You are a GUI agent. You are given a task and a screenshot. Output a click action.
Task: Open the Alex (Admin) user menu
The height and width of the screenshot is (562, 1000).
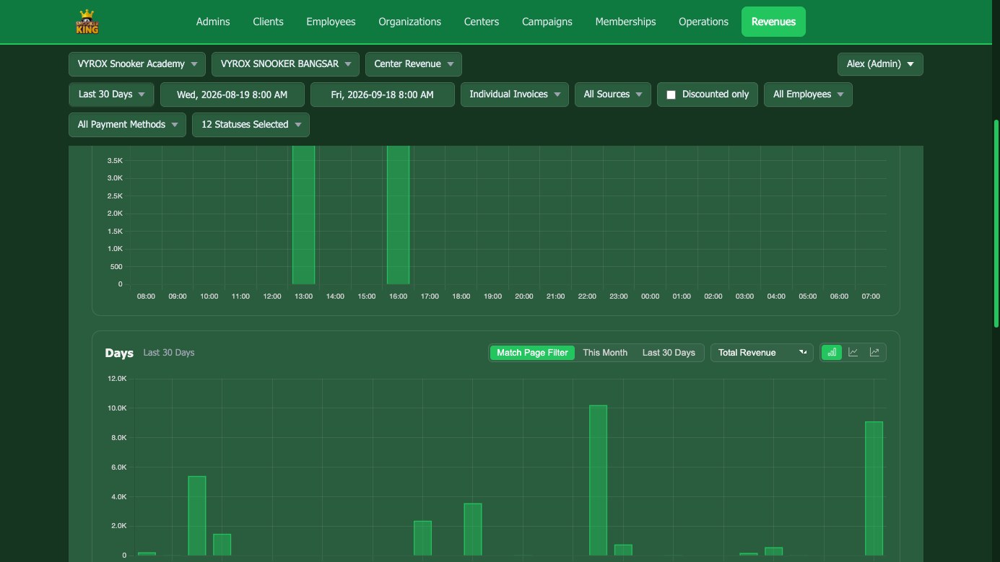(880, 64)
